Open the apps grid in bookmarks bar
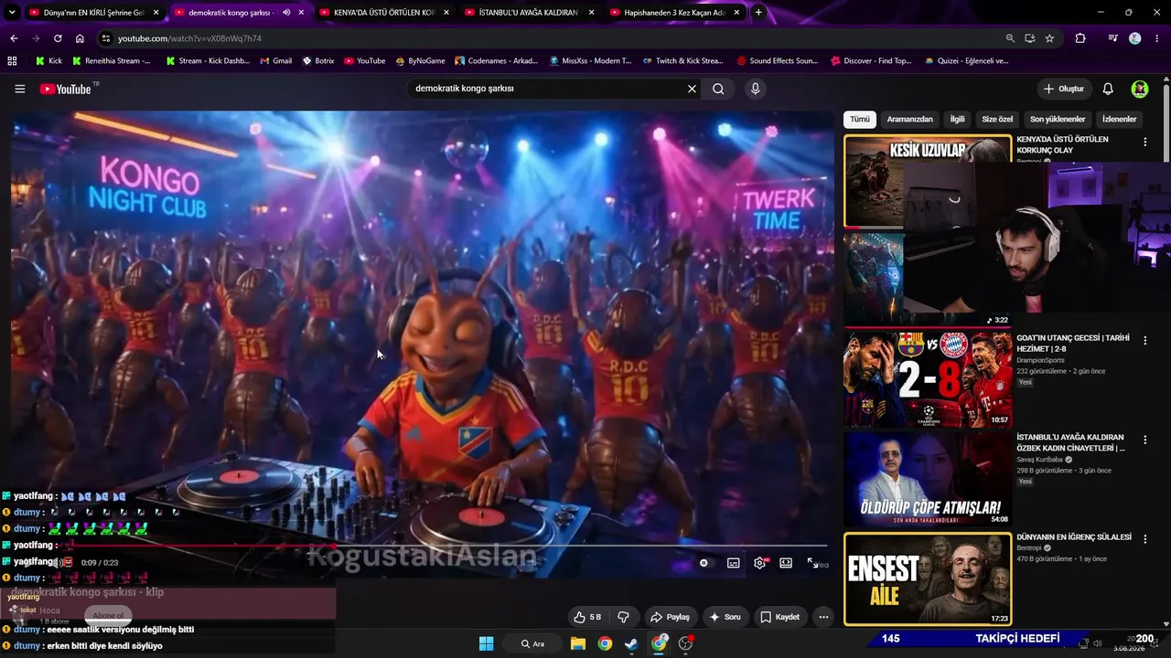The height and width of the screenshot is (658, 1171). (x=12, y=61)
